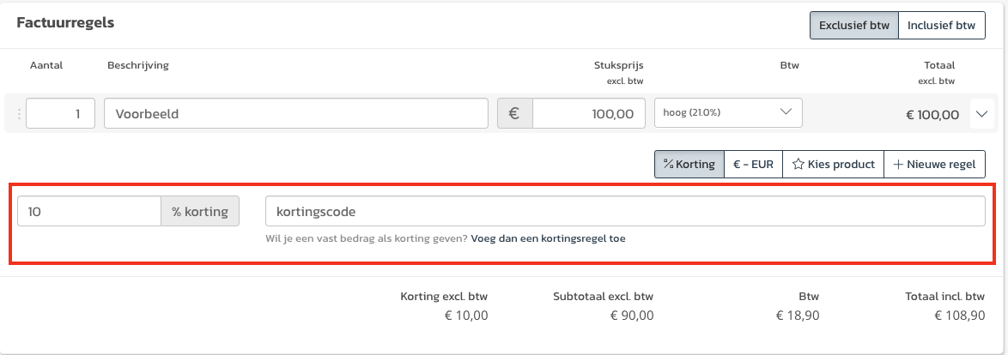Screen dimensions: 1008x355
Task: Expand line options chevron next to € 100,00
Action: [x=981, y=114]
